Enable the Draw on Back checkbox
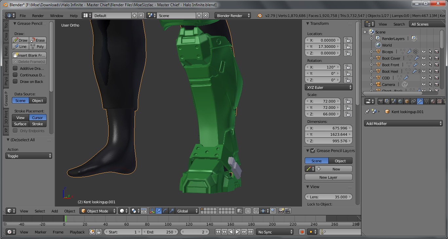This screenshot has width=448, height=239. [x=15, y=81]
